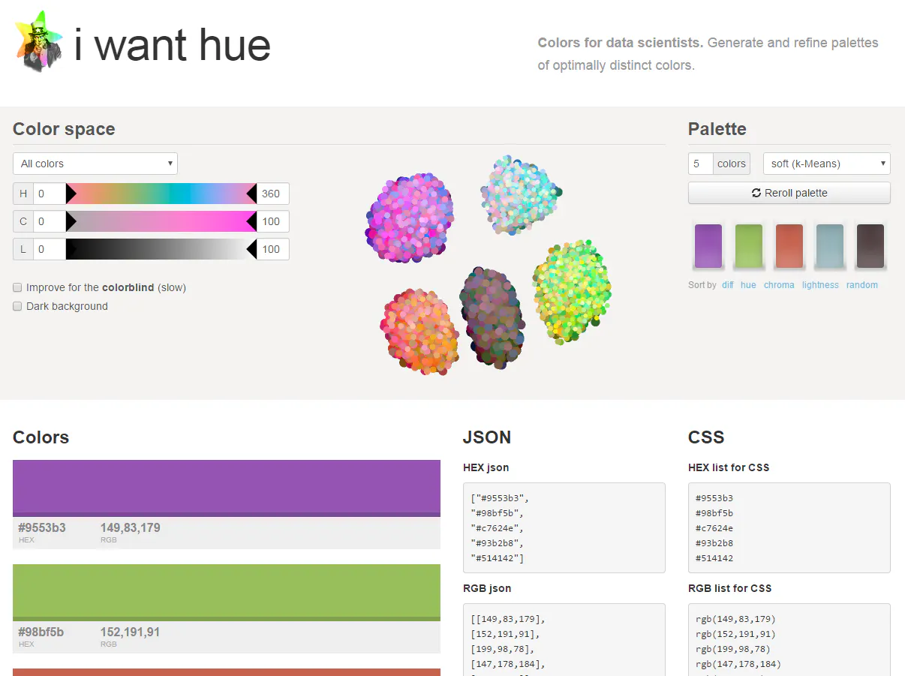This screenshot has width=905, height=676.
Task: Click the right handle of Hue slider
Action: [x=252, y=194]
